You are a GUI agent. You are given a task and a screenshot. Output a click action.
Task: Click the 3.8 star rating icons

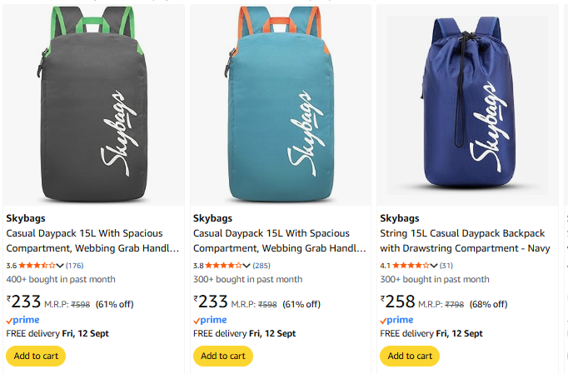click(x=224, y=266)
